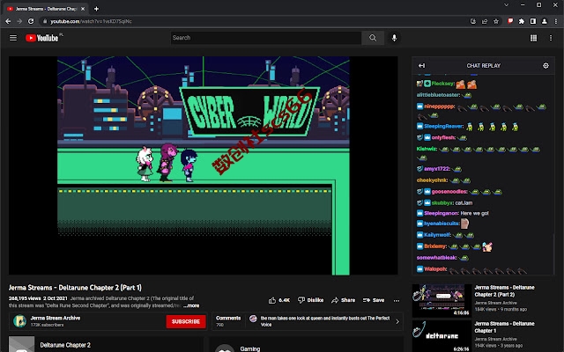564x352 pixels.
Task: Share the video
Action: [x=343, y=300]
